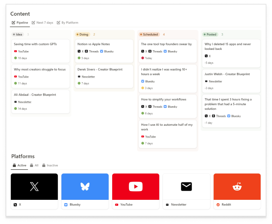Screen dimensions: 272x224
Task: Switch to the Pipeline view tab
Action: [20, 23]
